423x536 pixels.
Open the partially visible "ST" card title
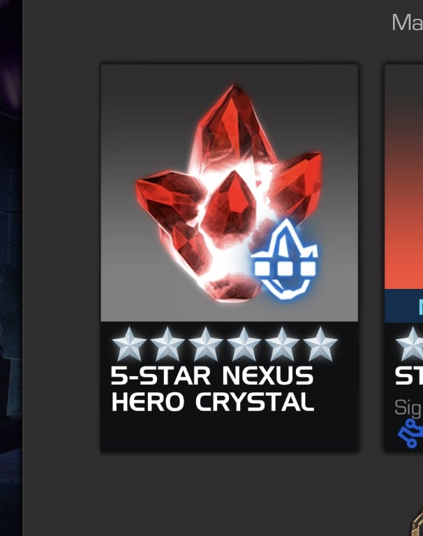tap(408, 376)
